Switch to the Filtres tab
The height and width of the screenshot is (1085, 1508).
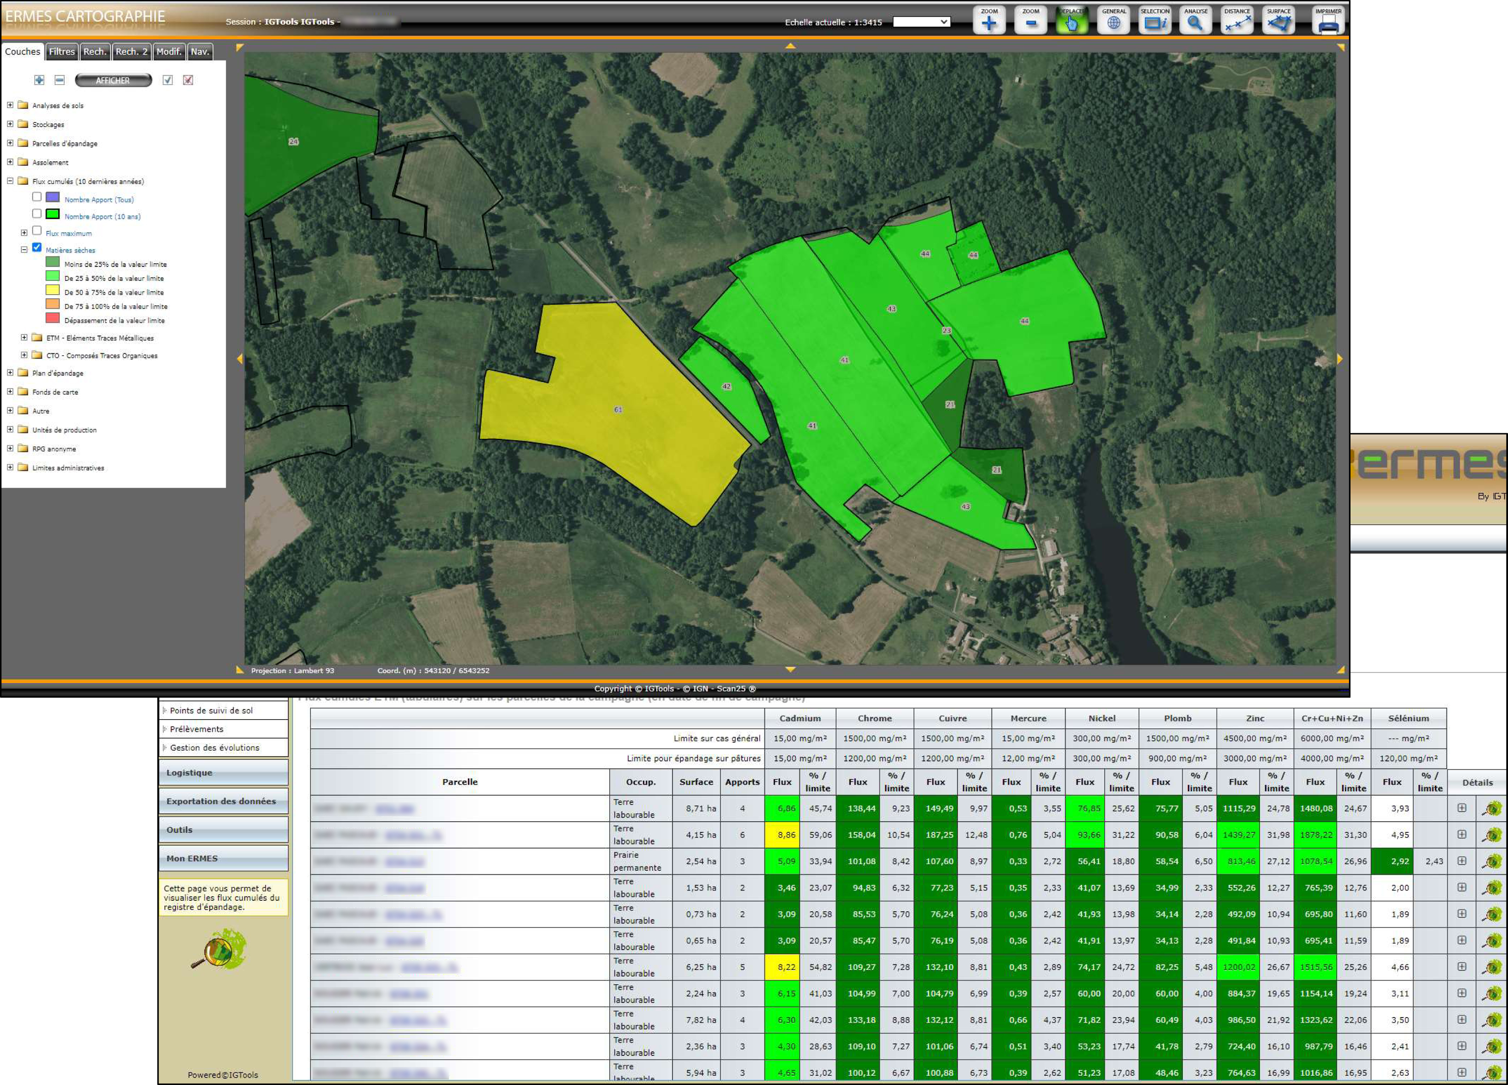pyautogui.click(x=62, y=52)
